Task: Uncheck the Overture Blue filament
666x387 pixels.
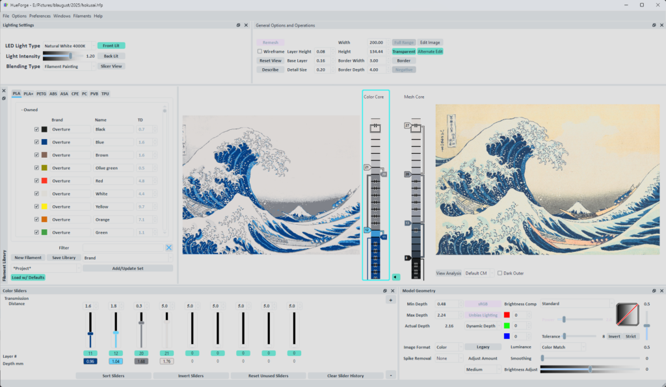Action: click(x=36, y=142)
